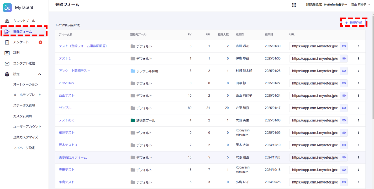The width and height of the screenshot is (374, 189).
Task: Click the vertical page scrollbar
Action: pos(372,65)
